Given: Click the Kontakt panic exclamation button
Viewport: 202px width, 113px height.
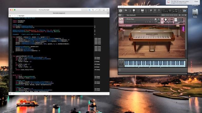Looking at the screenshot, I should pos(170,11).
